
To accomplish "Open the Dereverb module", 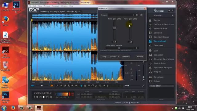I will pyautogui.click(x=161, y=45).
